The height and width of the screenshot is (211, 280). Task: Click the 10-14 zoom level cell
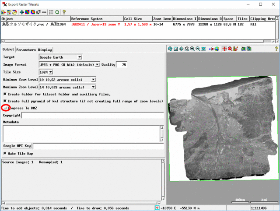point(158,25)
